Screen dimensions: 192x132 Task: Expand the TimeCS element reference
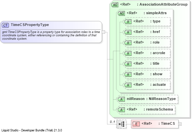180,124
